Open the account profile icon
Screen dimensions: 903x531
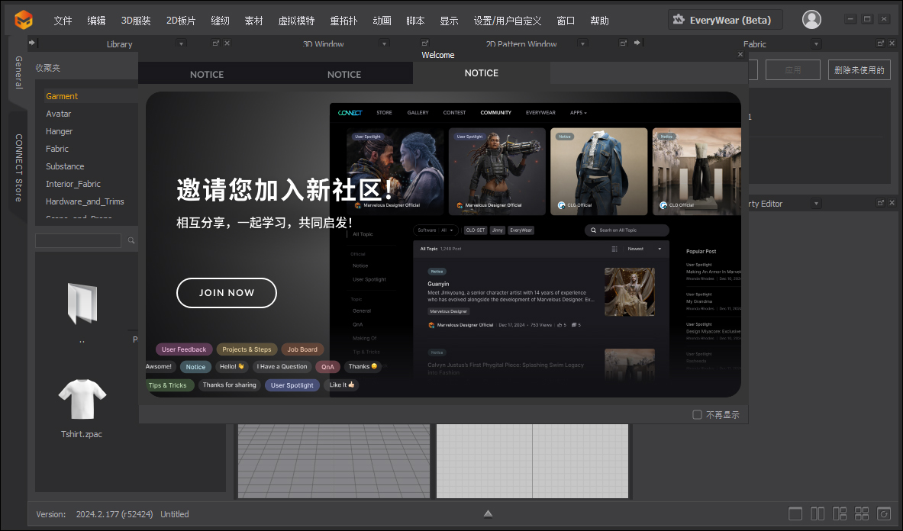(811, 19)
